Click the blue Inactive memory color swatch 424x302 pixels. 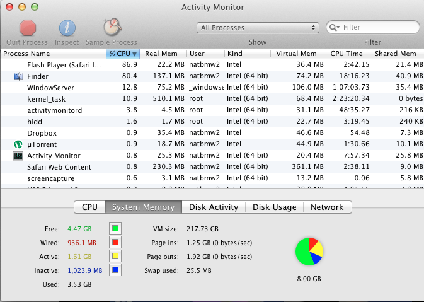tap(115, 270)
